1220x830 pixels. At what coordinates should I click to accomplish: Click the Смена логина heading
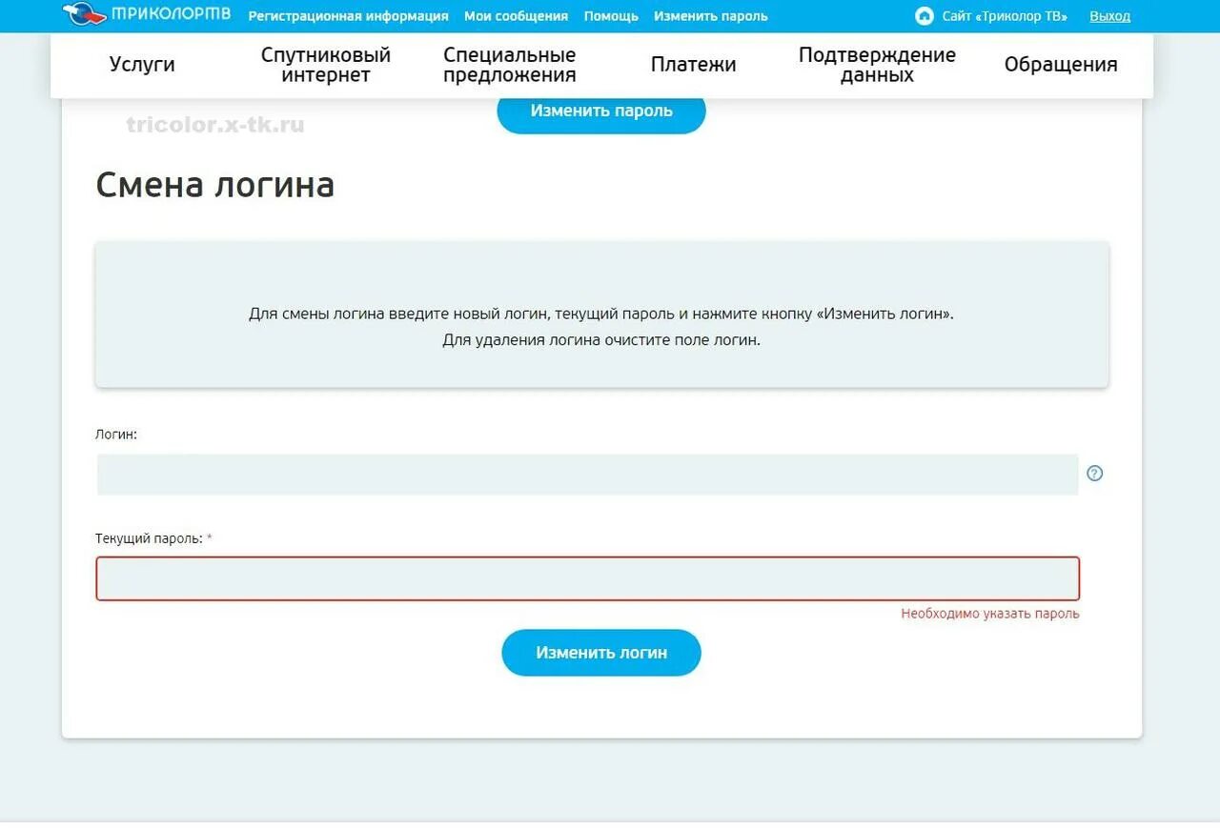pyautogui.click(x=215, y=184)
